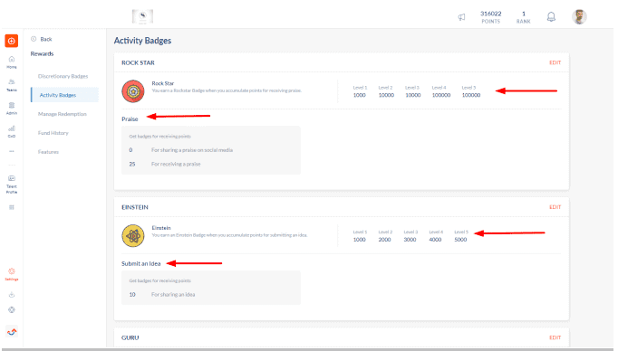Click the Einstein badge image

coord(133,236)
